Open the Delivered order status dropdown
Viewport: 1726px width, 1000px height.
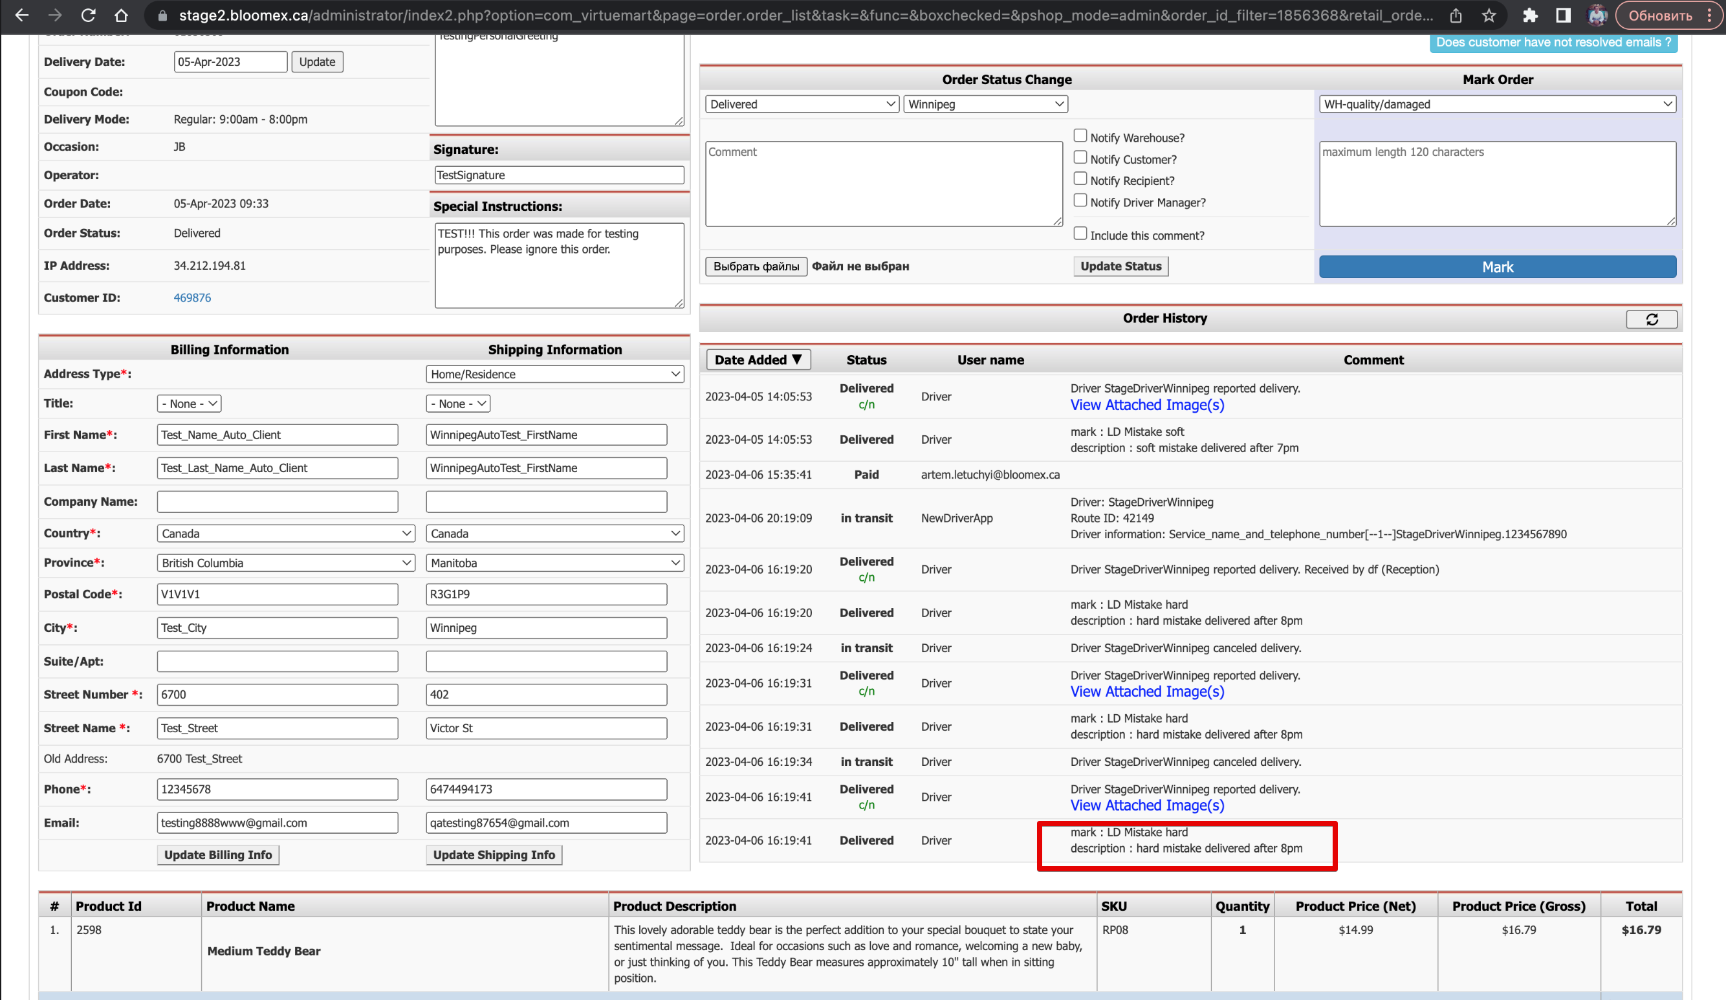[x=802, y=104]
